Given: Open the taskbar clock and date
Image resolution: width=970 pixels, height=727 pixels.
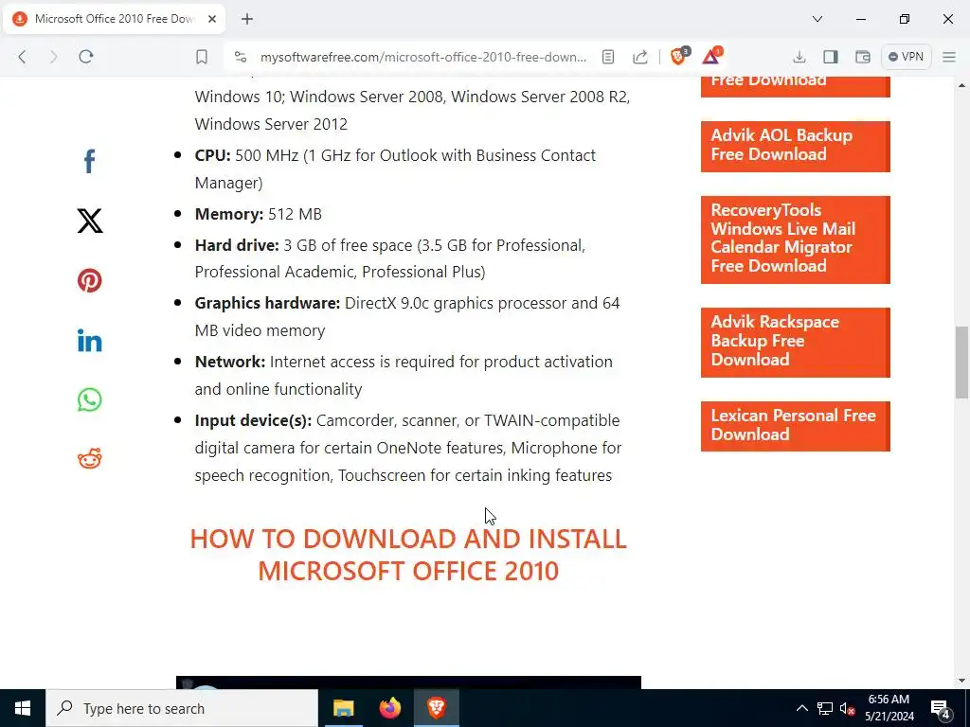Looking at the screenshot, I should [889, 708].
